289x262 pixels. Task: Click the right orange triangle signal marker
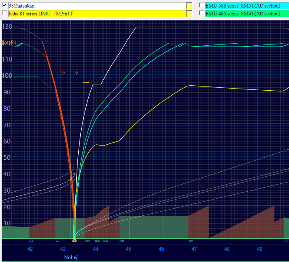(77, 73)
